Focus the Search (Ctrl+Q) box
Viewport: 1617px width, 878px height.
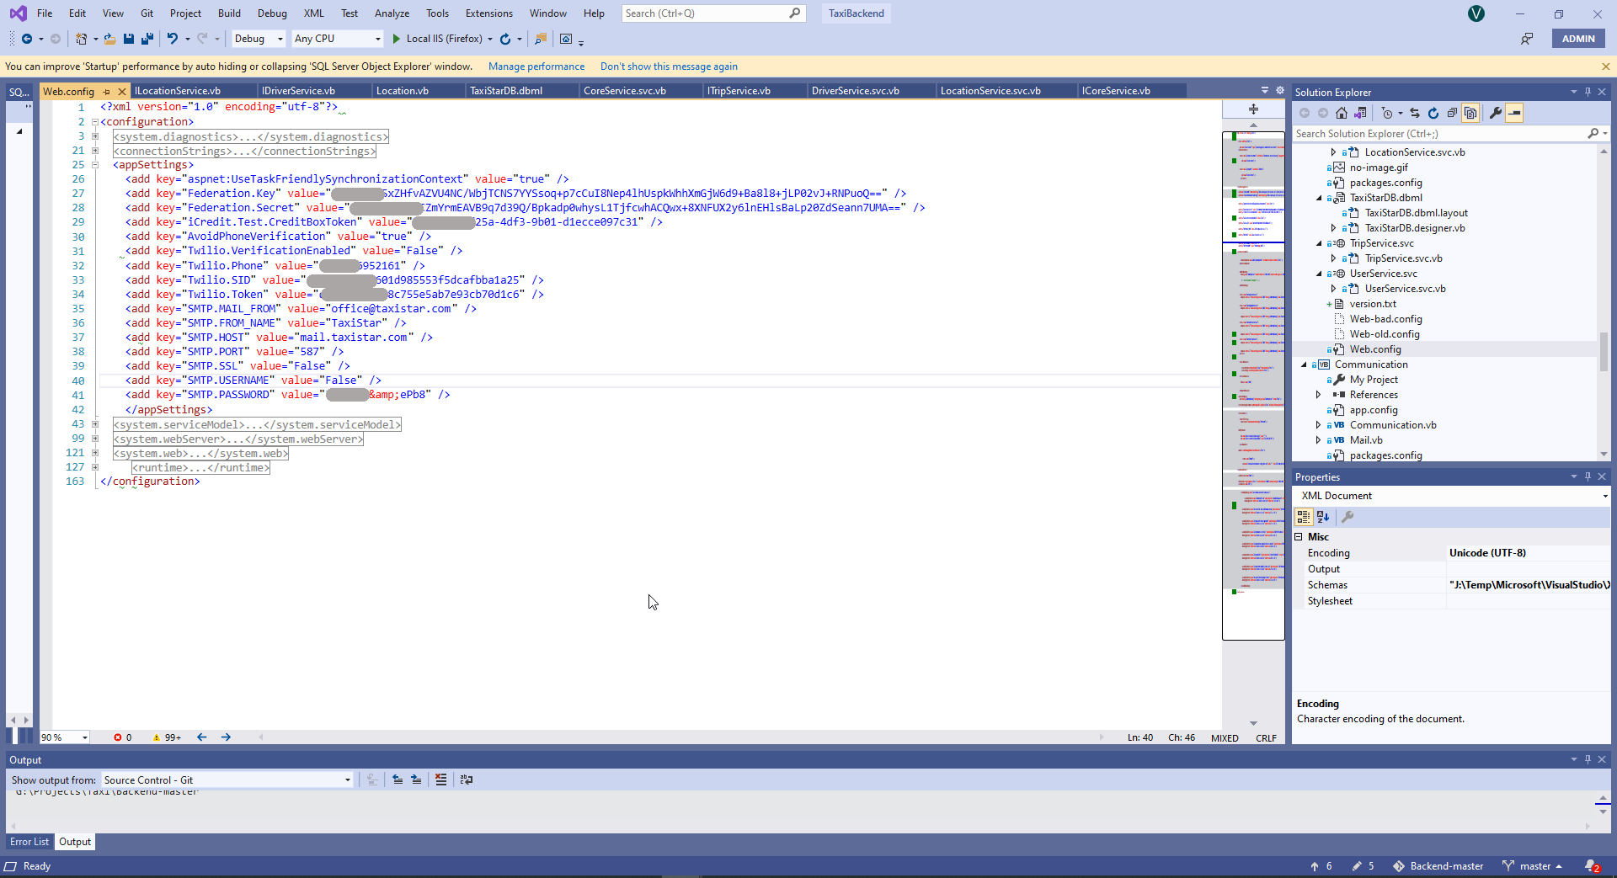(713, 13)
